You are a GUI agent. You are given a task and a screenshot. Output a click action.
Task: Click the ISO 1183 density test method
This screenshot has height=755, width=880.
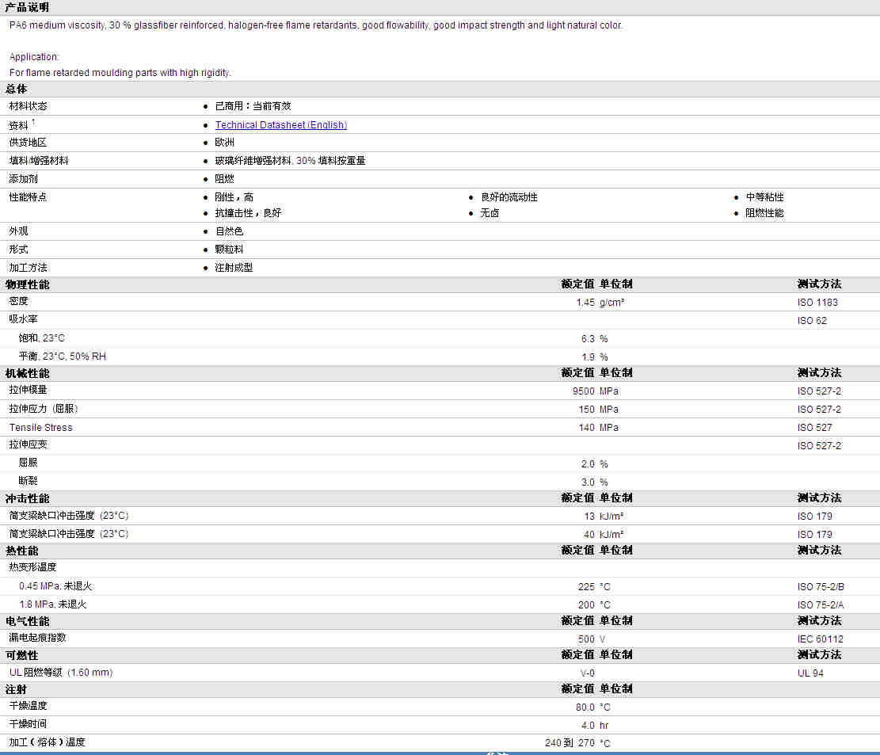(x=817, y=303)
